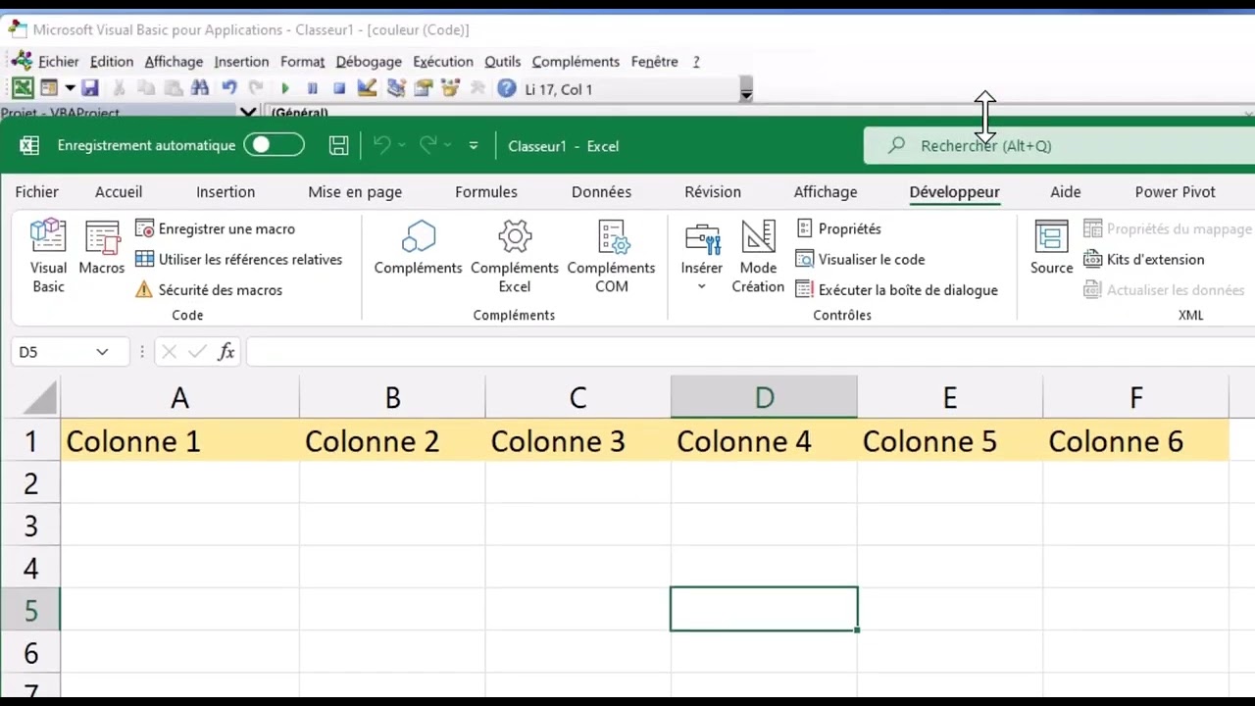This screenshot has width=1255, height=706.
Task: Open the Project Explorer icon in VBA toolbar
Action: pos(396,88)
